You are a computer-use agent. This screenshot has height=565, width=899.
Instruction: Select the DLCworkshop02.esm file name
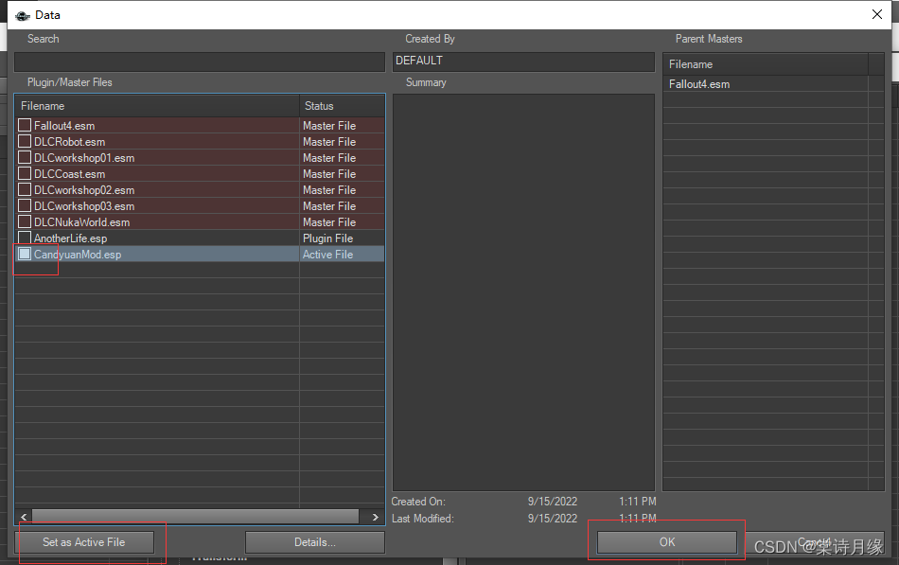84,190
